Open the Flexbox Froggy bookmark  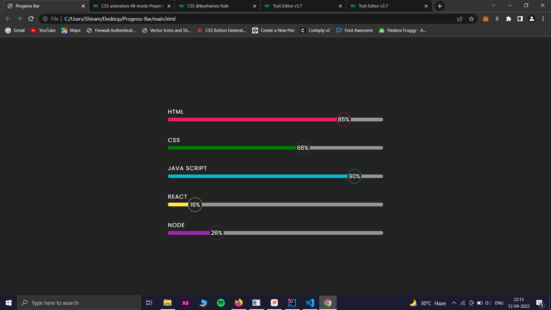point(402,30)
